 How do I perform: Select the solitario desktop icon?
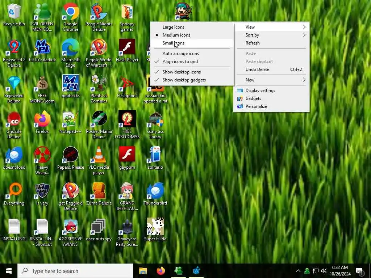pyautogui.click(x=155, y=158)
